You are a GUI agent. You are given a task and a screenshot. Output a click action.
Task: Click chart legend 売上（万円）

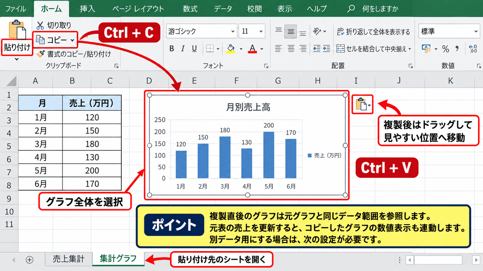[x=325, y=156]
